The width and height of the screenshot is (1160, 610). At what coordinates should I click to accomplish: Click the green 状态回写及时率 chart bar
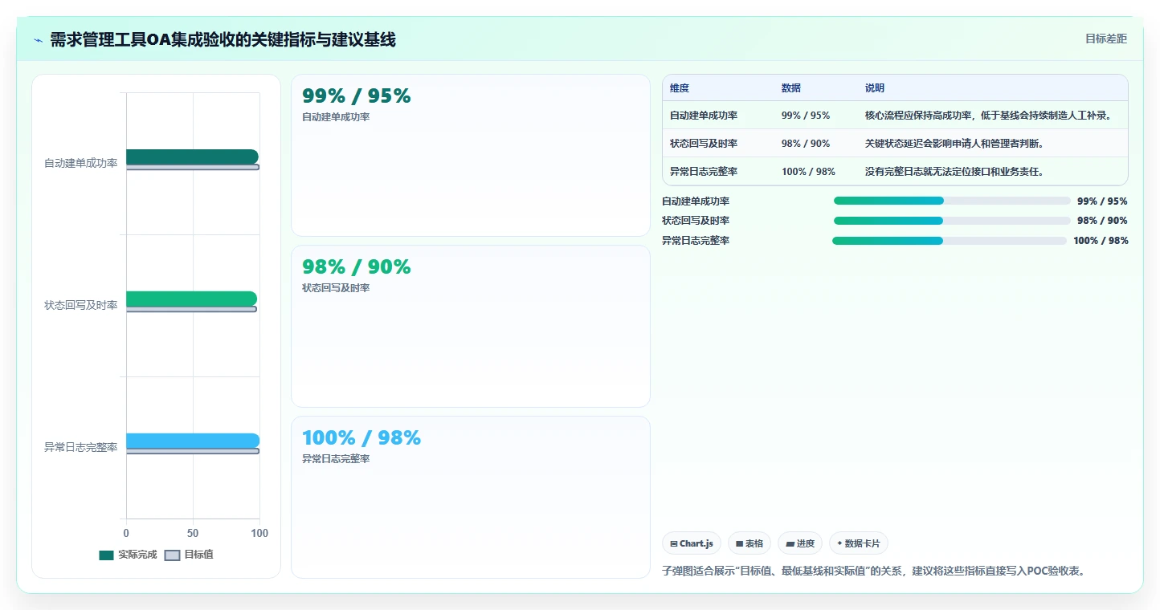(191, 299)
